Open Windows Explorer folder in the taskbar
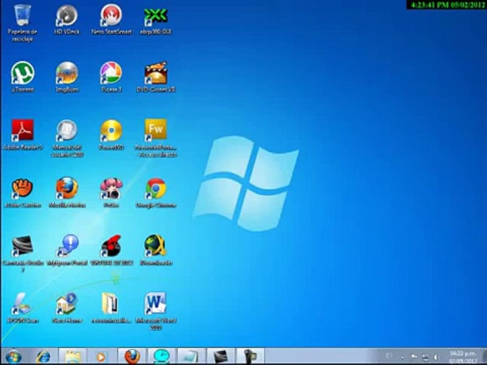The width and height of the screenshot is (487, 365). 73,356
